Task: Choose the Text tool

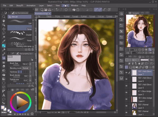Action: (x=4, y=95)
